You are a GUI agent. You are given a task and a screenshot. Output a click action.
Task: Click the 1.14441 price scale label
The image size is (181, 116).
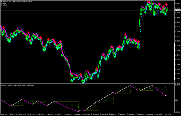click(x=178, y=8)
